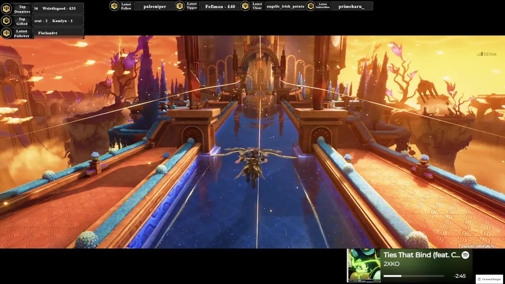Select the Latest Tipper label
This screenshot has height=284, width=505.
click(192, 6)
